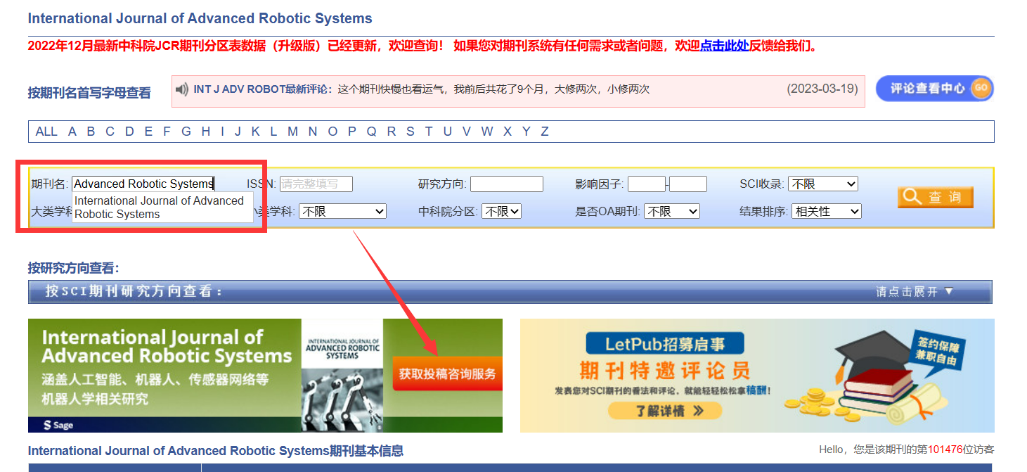Switch to ALL in the alphabet filter
1027x472 pixels.
point(46,131)
